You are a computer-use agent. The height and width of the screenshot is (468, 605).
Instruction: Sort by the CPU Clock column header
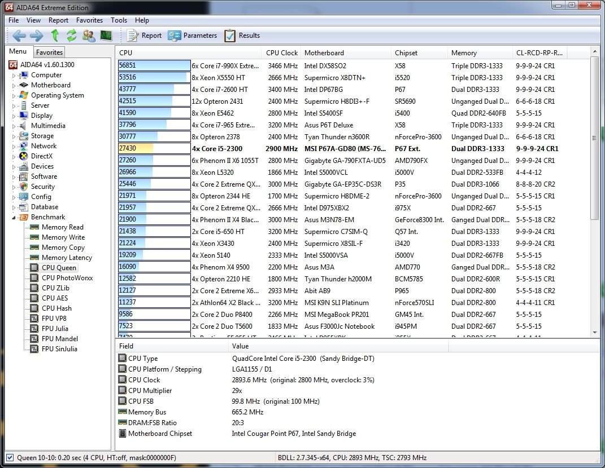tap(281, 53)
